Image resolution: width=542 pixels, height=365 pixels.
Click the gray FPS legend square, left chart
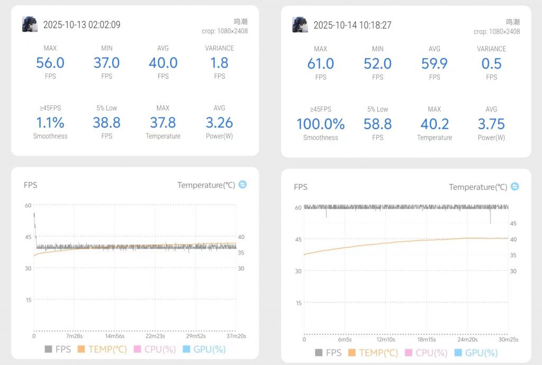(49, 349)
